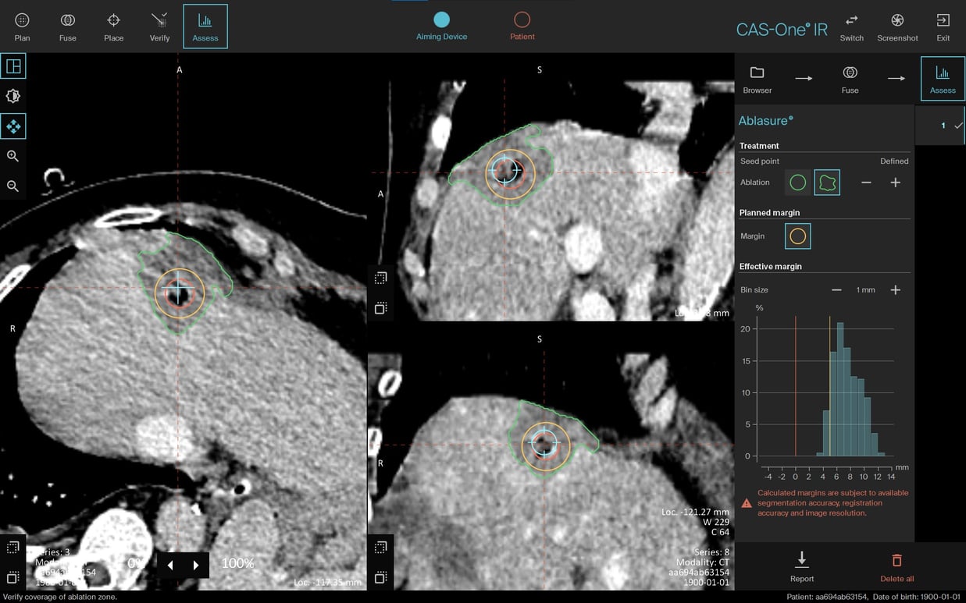Decrease the bin size with minus
The height and width of the screenshot is (603, 966).
tap(836, 290)
